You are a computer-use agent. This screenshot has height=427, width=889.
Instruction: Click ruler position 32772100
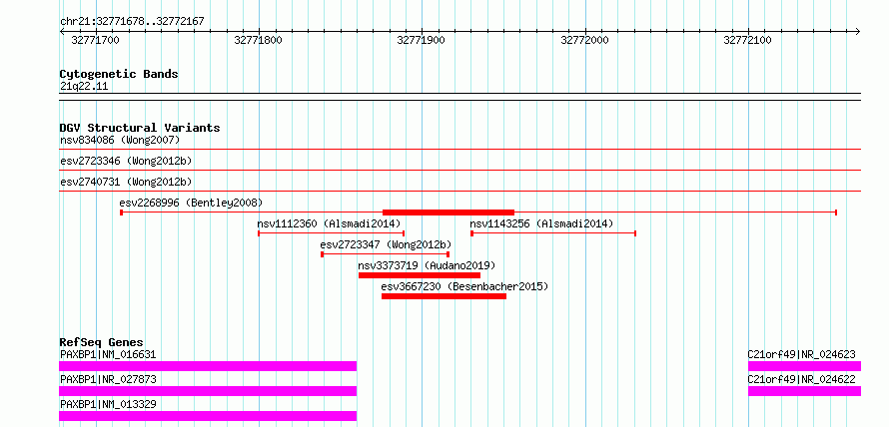point(748,40)
